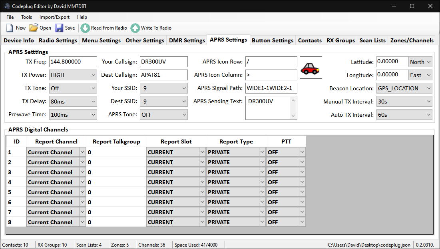Change the Latitude hemisphere with the North dropdown
440x249 pixels.
pyautogui.click(x=420, y=62)
